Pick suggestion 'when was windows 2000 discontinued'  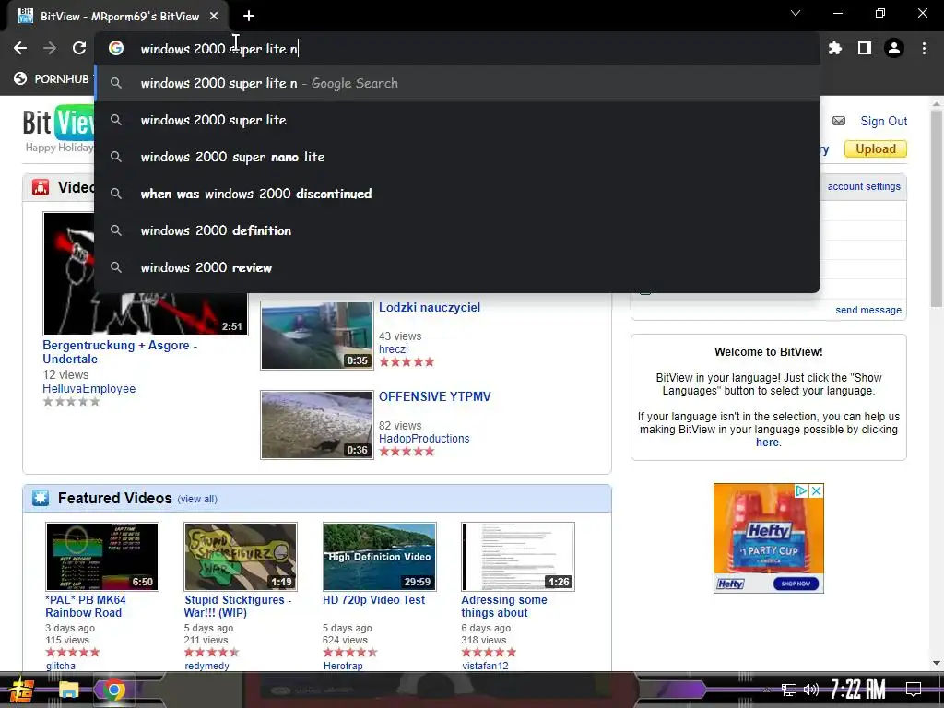[457, 194]
